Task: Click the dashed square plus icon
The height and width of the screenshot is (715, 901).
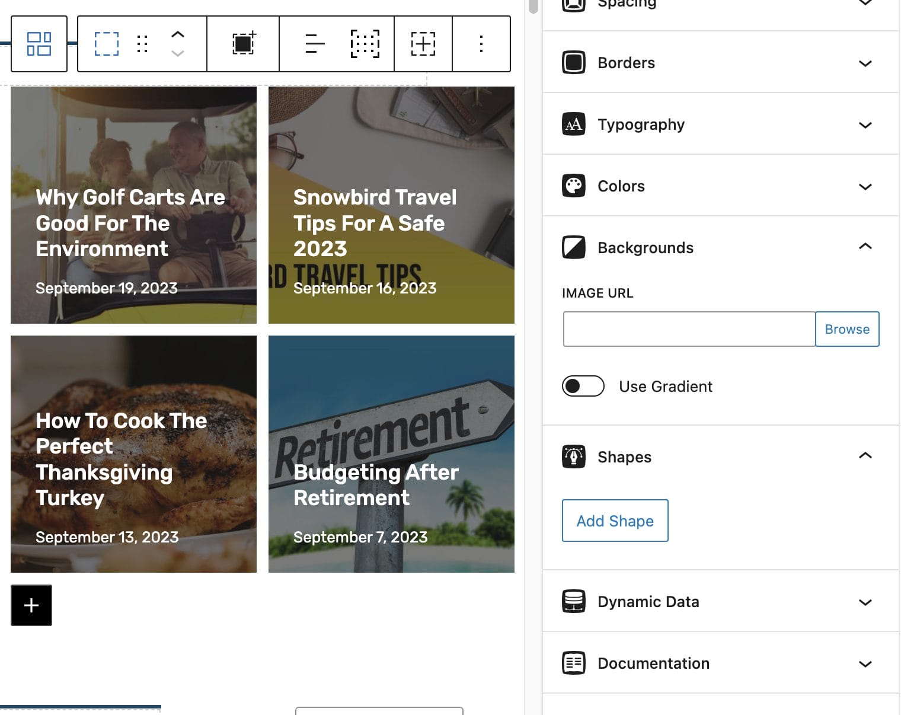Action: 423,44
